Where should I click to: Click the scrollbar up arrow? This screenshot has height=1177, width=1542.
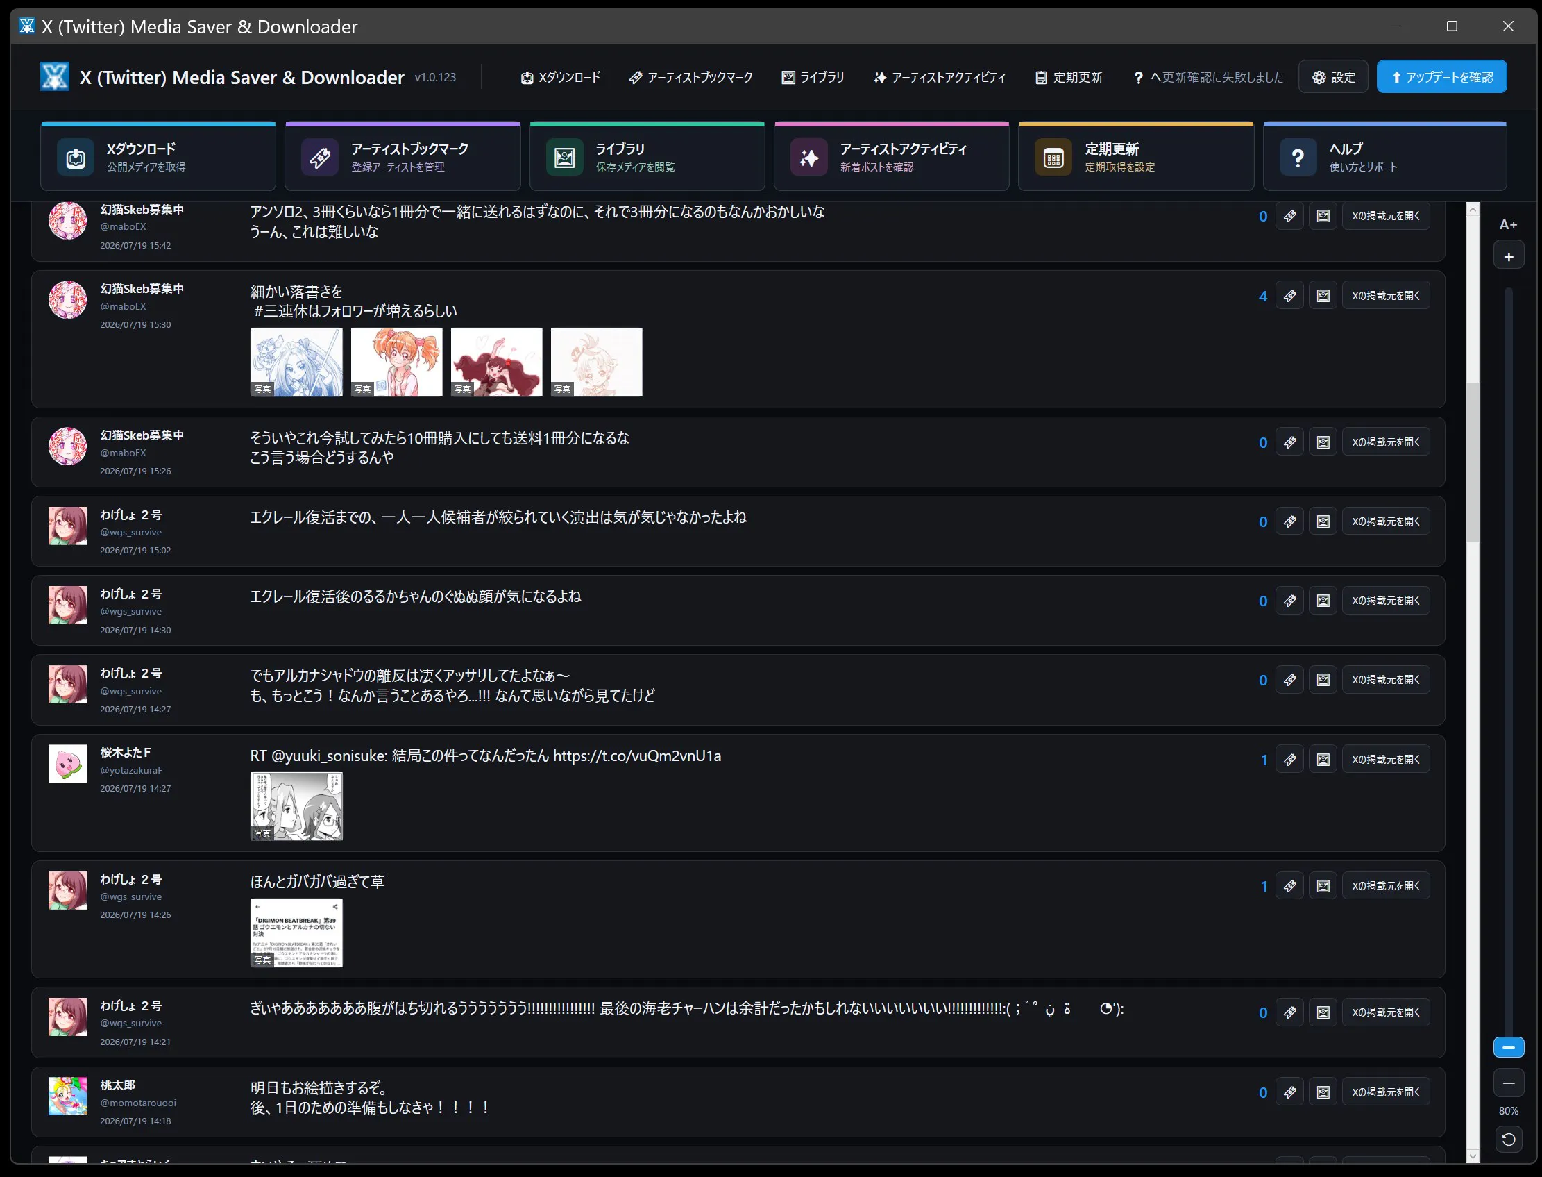(x=1473, y=210)
